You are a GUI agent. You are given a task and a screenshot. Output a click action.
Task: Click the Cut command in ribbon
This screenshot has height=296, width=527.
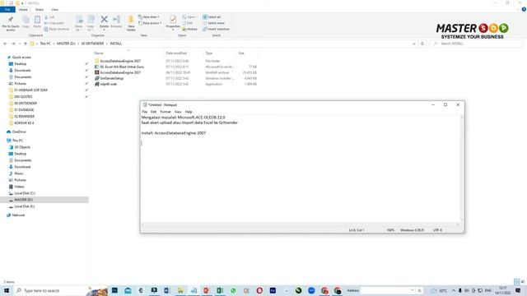click(x=49, y=17)
